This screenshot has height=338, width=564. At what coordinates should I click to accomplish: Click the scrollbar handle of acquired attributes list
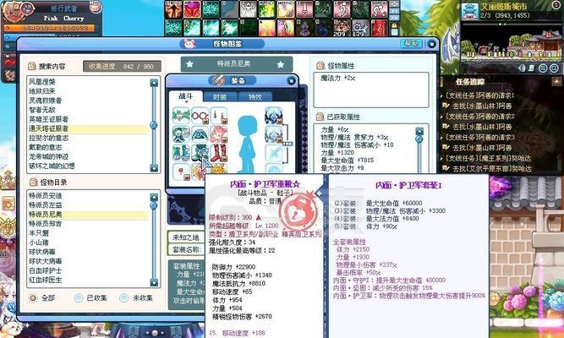coord(419,139)
